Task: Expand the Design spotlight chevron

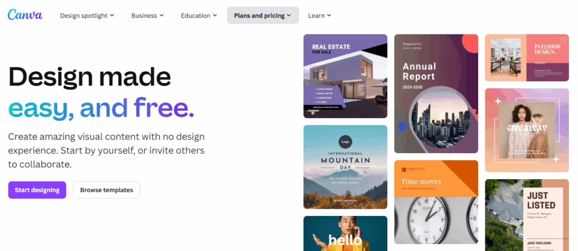Action: (x=112, y=16)
